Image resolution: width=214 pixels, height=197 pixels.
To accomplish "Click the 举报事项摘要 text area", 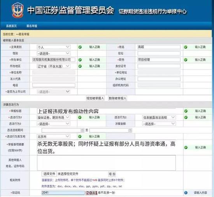I will (x=106, y=147).
